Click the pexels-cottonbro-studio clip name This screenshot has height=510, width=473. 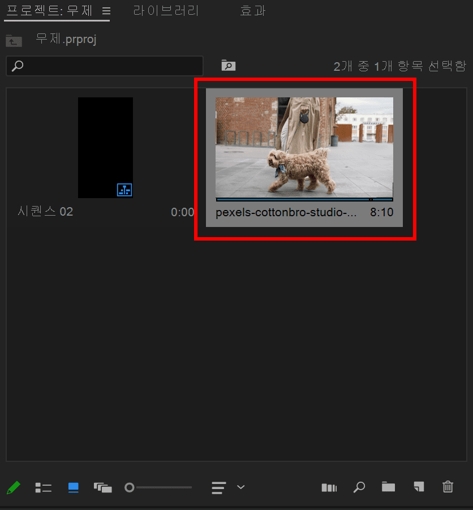[x=286, y=212]
